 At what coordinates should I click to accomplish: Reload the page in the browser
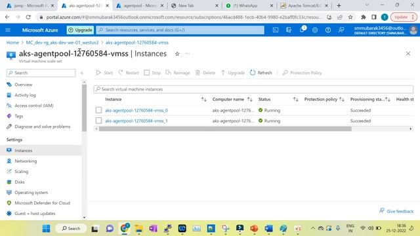28,17
